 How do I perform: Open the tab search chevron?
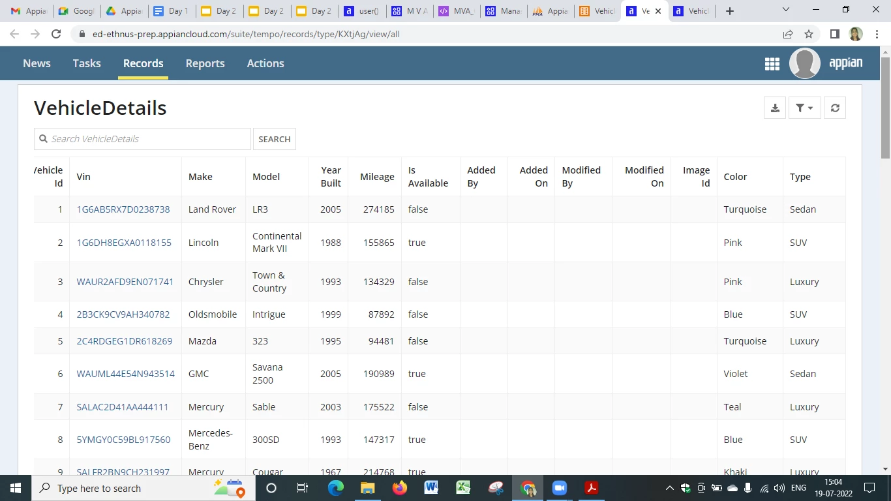[786, 10]
